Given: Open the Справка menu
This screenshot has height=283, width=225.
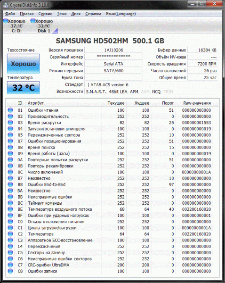Looking at the screenshot, I should (93, 14).
